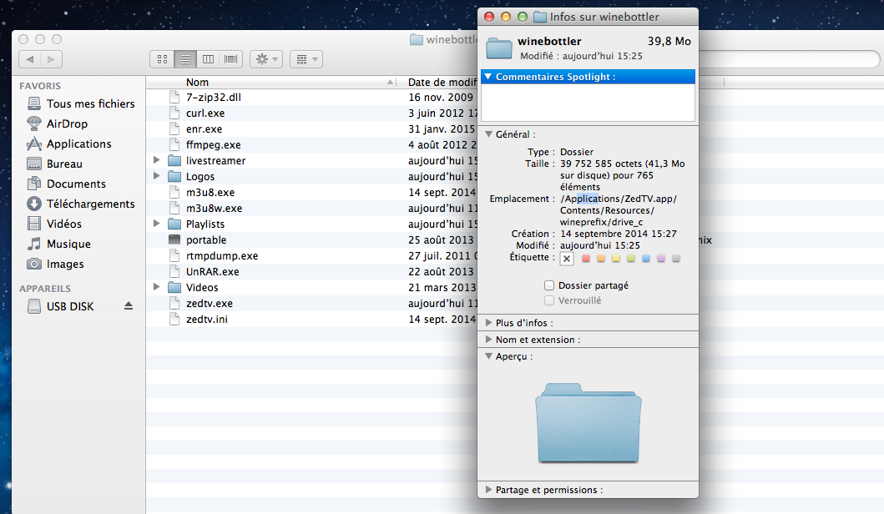Click inside the Spotlight comments field
The image size is (884, 514).
[x=588, y=103]
